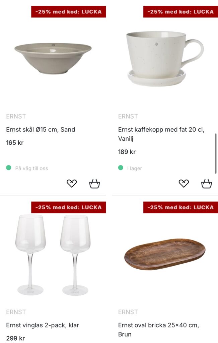The height and width of the screenshot is (343, 218).
Task: View the coffee cup with saucer image
Action: tap(165, 58)
